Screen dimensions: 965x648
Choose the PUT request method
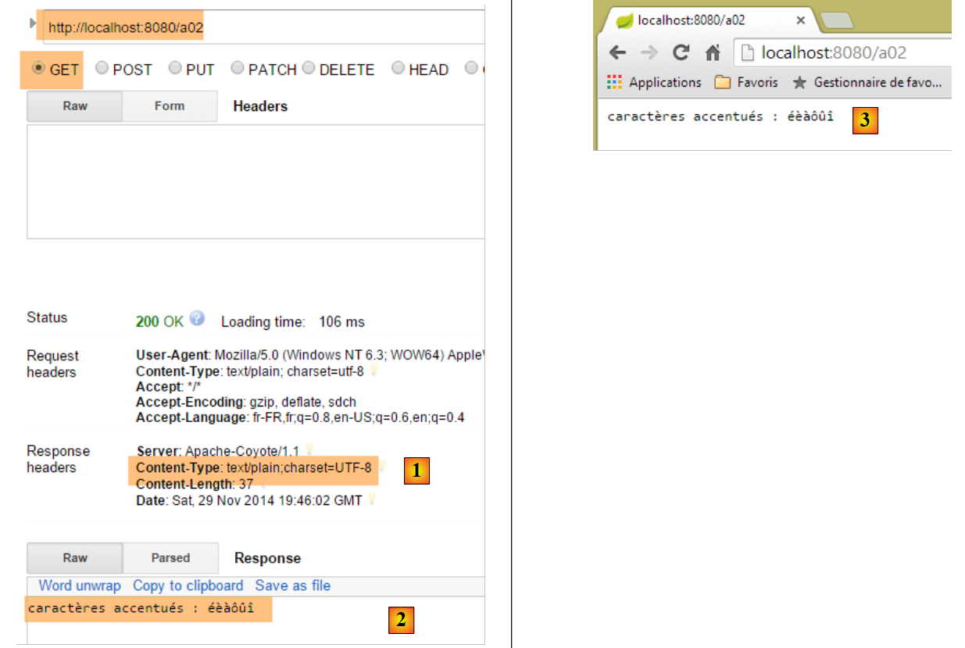click(175, 69)
